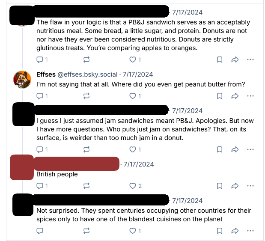The image size is (265, 241).
Task: Like the Effses peanut butter post
Action: (x=133, y=96)
